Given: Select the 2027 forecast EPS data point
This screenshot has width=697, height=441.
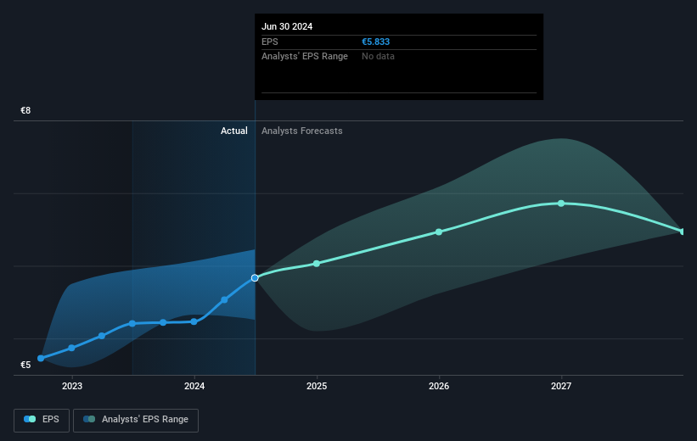Looking at the screenshot, I should [561, 204].
